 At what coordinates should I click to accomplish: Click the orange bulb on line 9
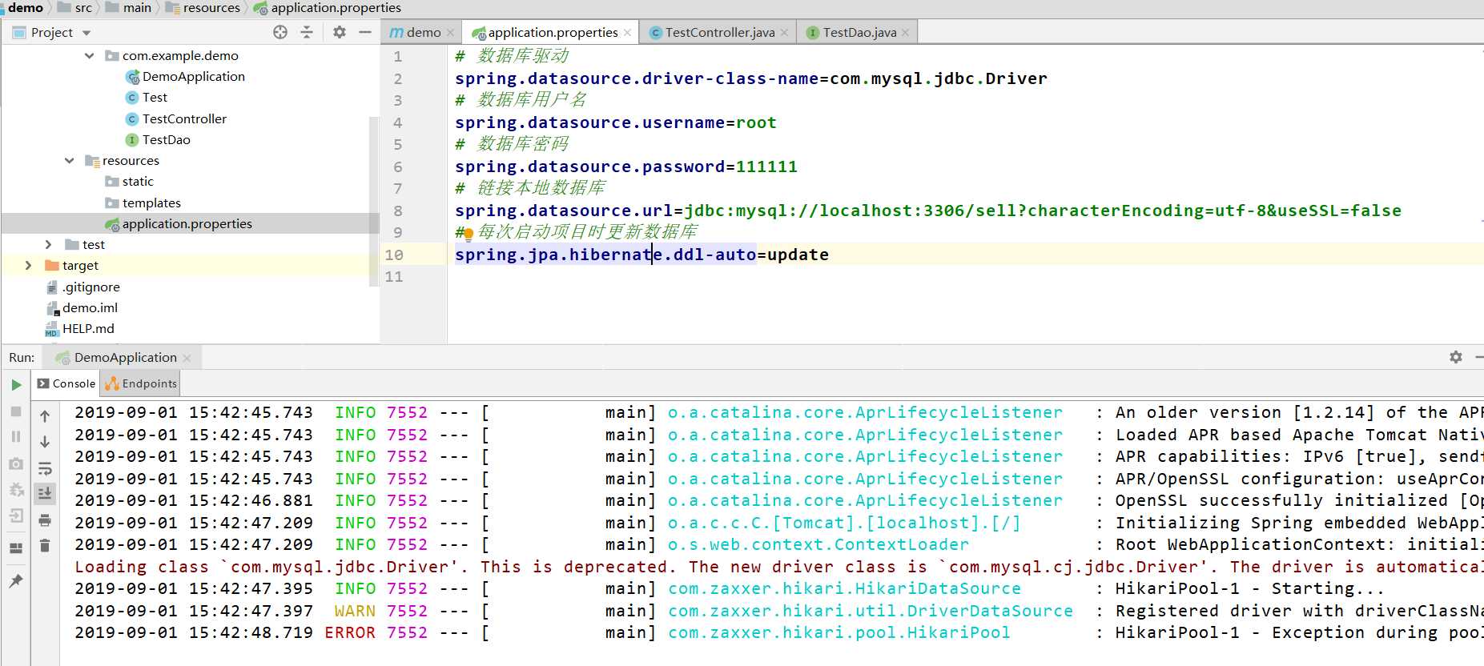[469, 234]
